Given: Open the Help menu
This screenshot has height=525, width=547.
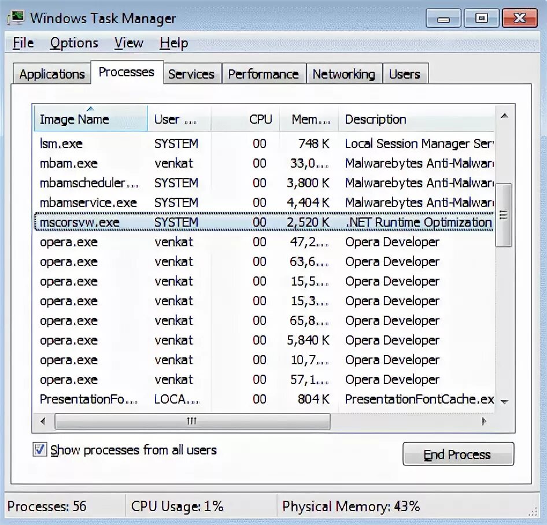Looking at the screenshot, I should click(173, 43).
